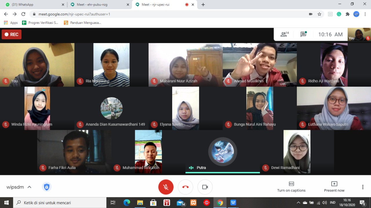Click the muted mic icon beside Dewi Ramadhani
The width and height of the screenshot is (371, 208).
pos(265,167)
